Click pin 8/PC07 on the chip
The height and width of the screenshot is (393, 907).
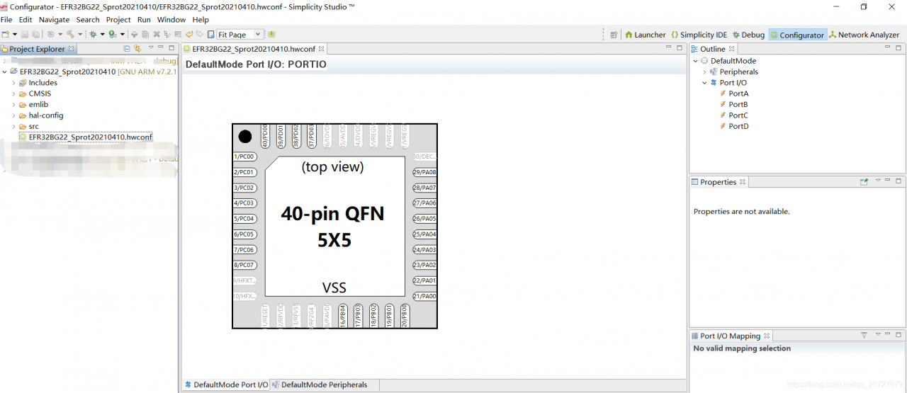coord(244,265)
